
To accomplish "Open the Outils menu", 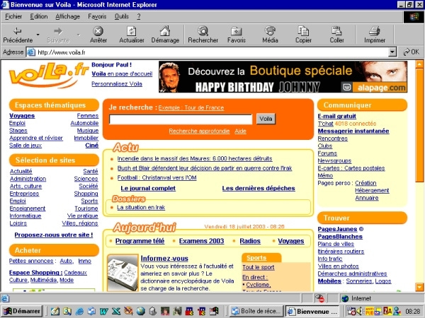I will click(121, 16).
